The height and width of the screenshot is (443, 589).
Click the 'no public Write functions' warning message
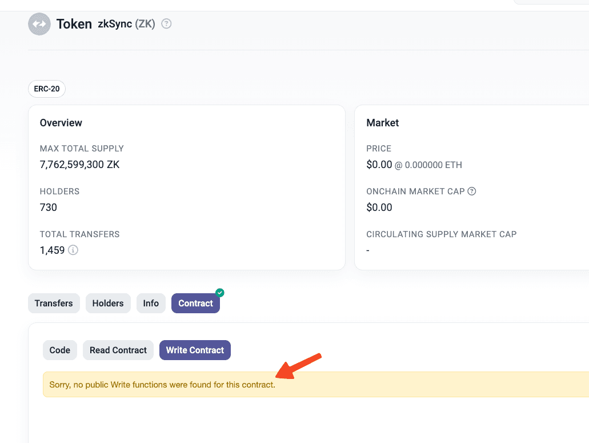pos(162,385)
